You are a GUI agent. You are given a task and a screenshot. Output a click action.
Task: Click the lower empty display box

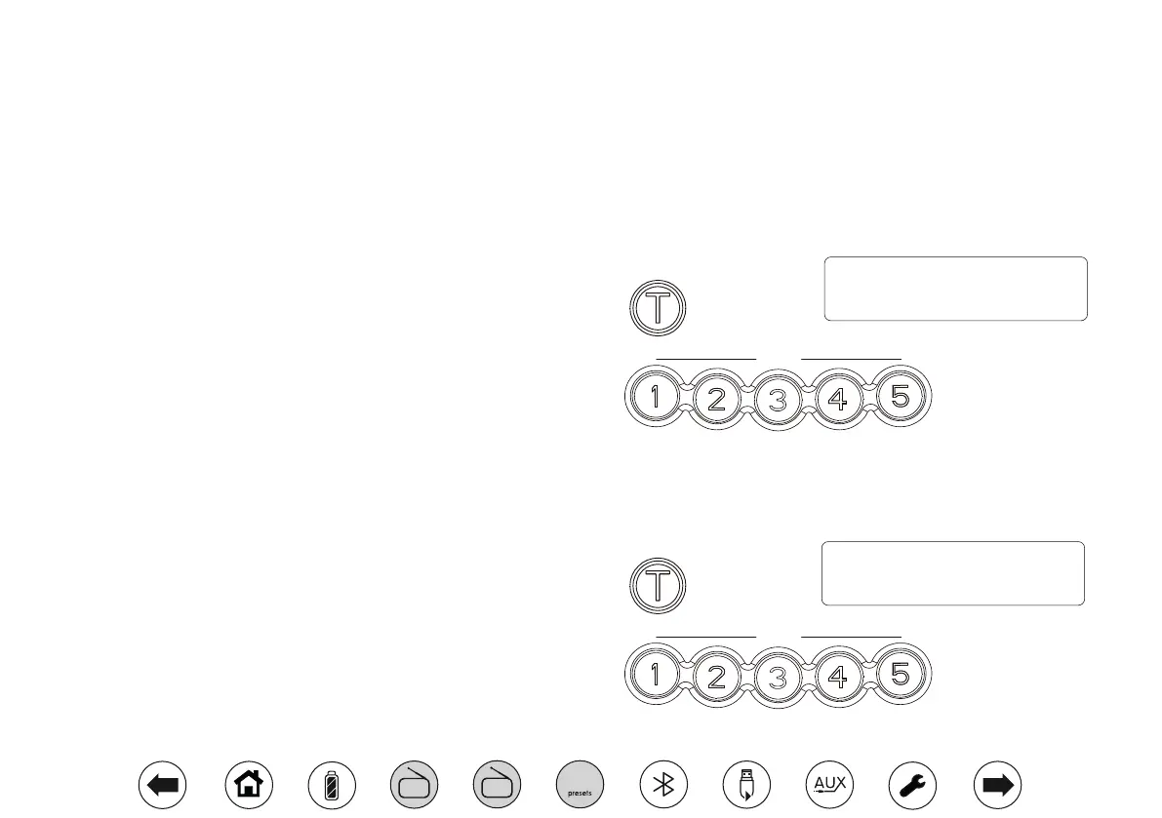coord(953,573)
